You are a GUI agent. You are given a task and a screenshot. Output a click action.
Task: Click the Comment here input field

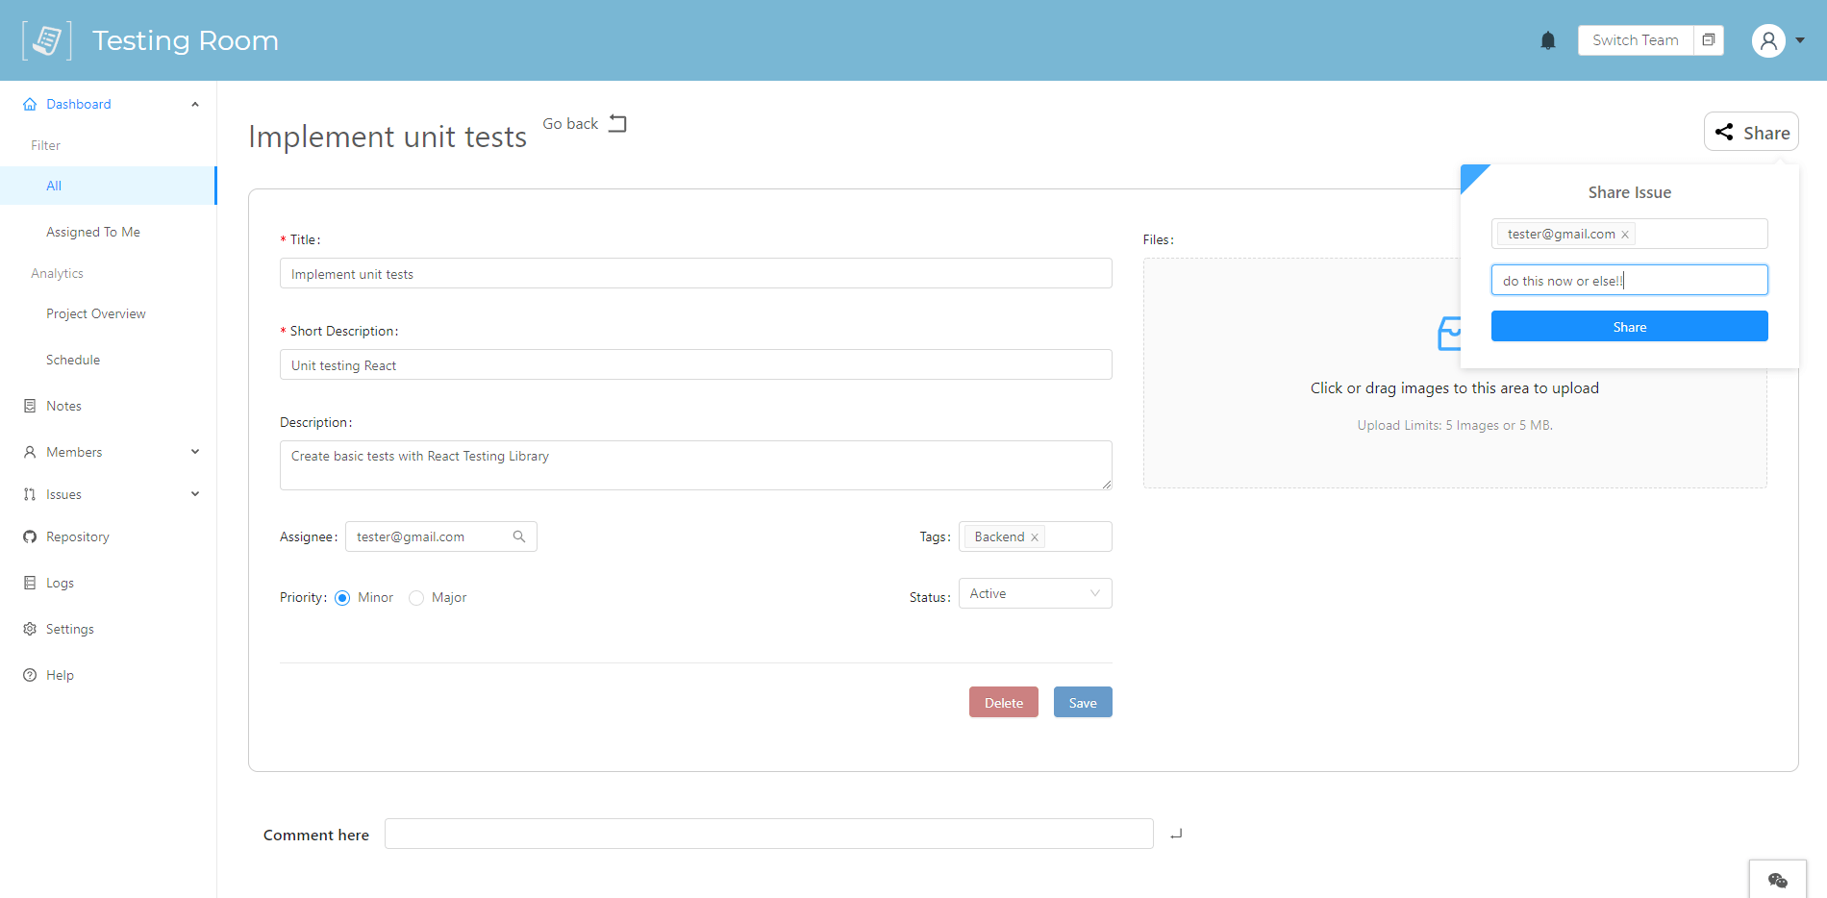pyautogui.click(x=769, y=834)
